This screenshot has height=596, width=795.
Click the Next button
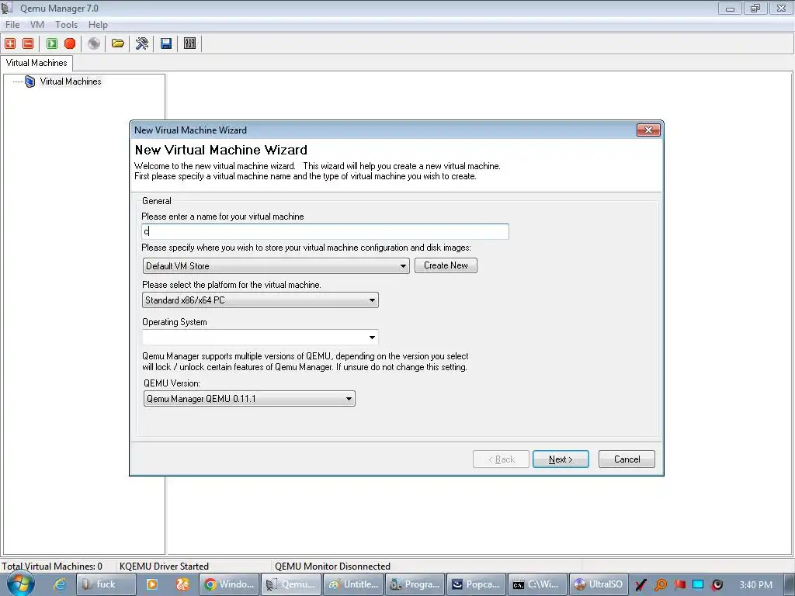[561, 459]
